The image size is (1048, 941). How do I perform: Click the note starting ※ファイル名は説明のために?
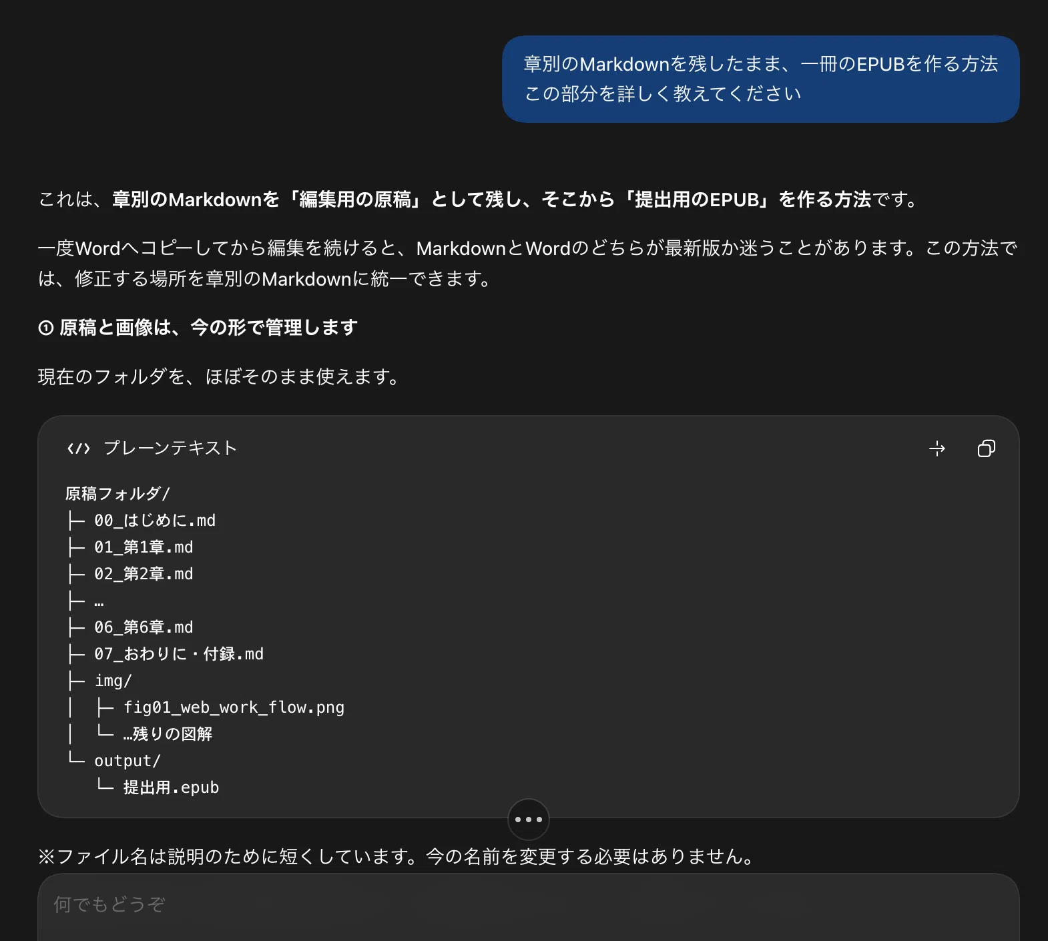tap(396, 856)
